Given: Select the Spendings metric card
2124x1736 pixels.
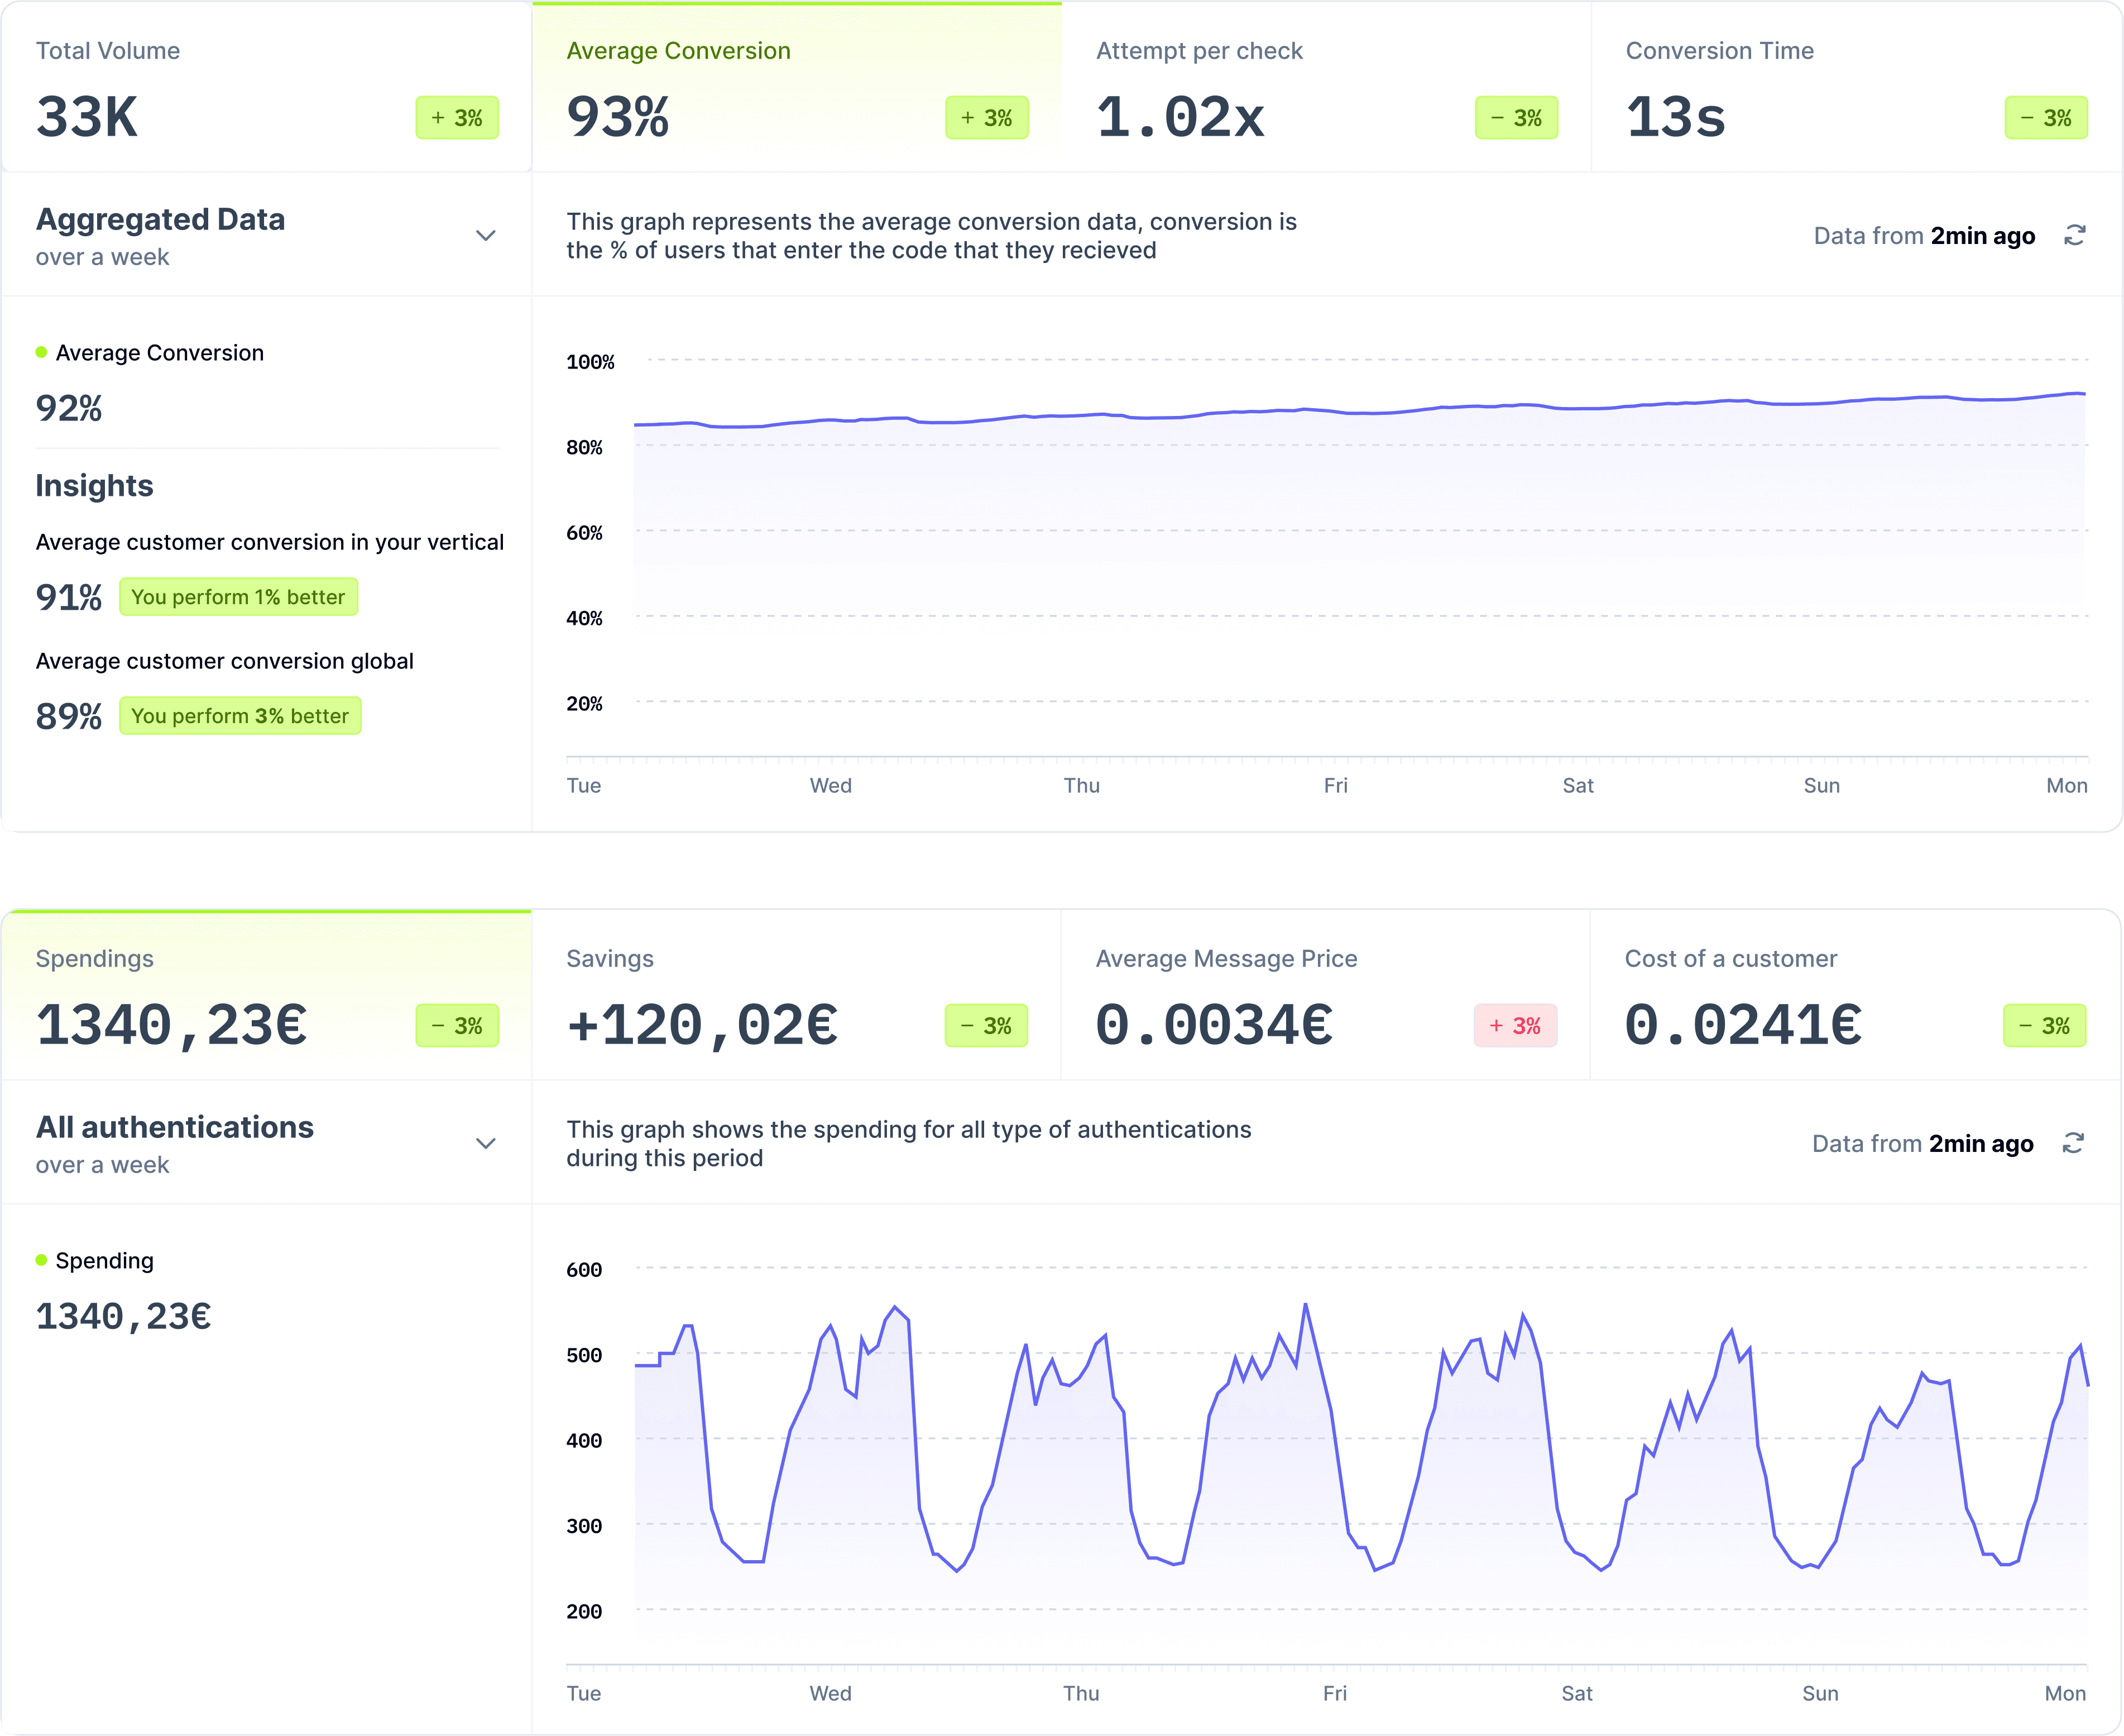Looking at the screenshot, I should point(265,995).
